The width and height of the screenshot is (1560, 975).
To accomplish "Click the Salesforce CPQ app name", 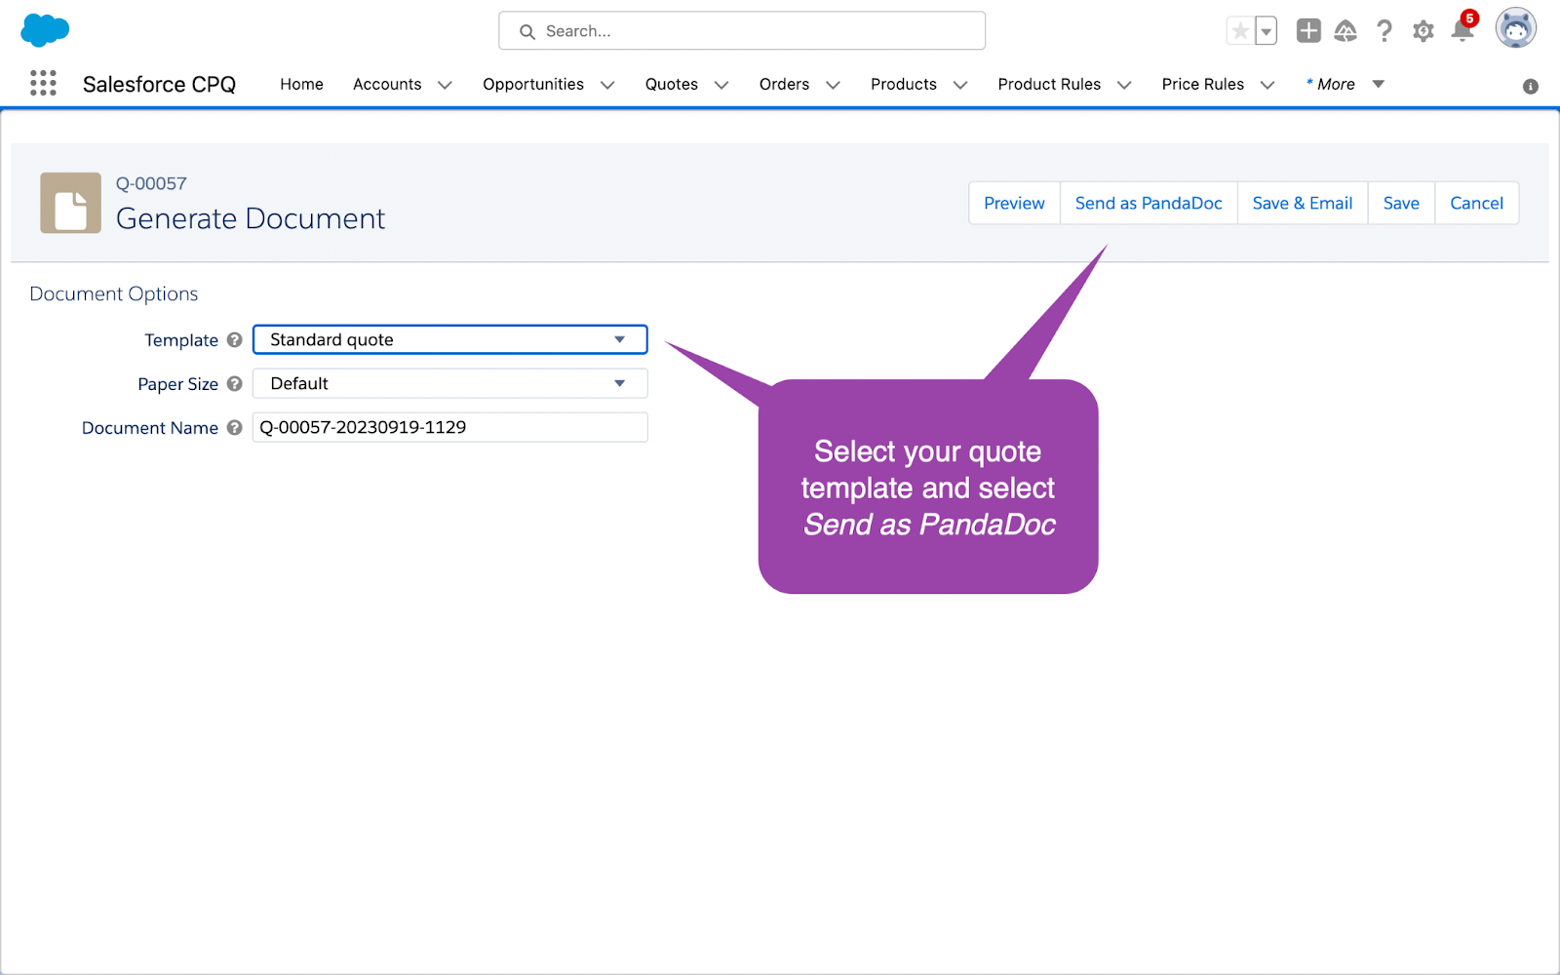I will 159,84.
